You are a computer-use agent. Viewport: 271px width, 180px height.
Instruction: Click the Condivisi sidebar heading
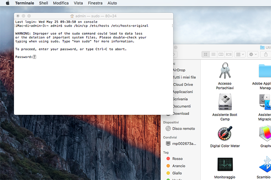[170, 137]
